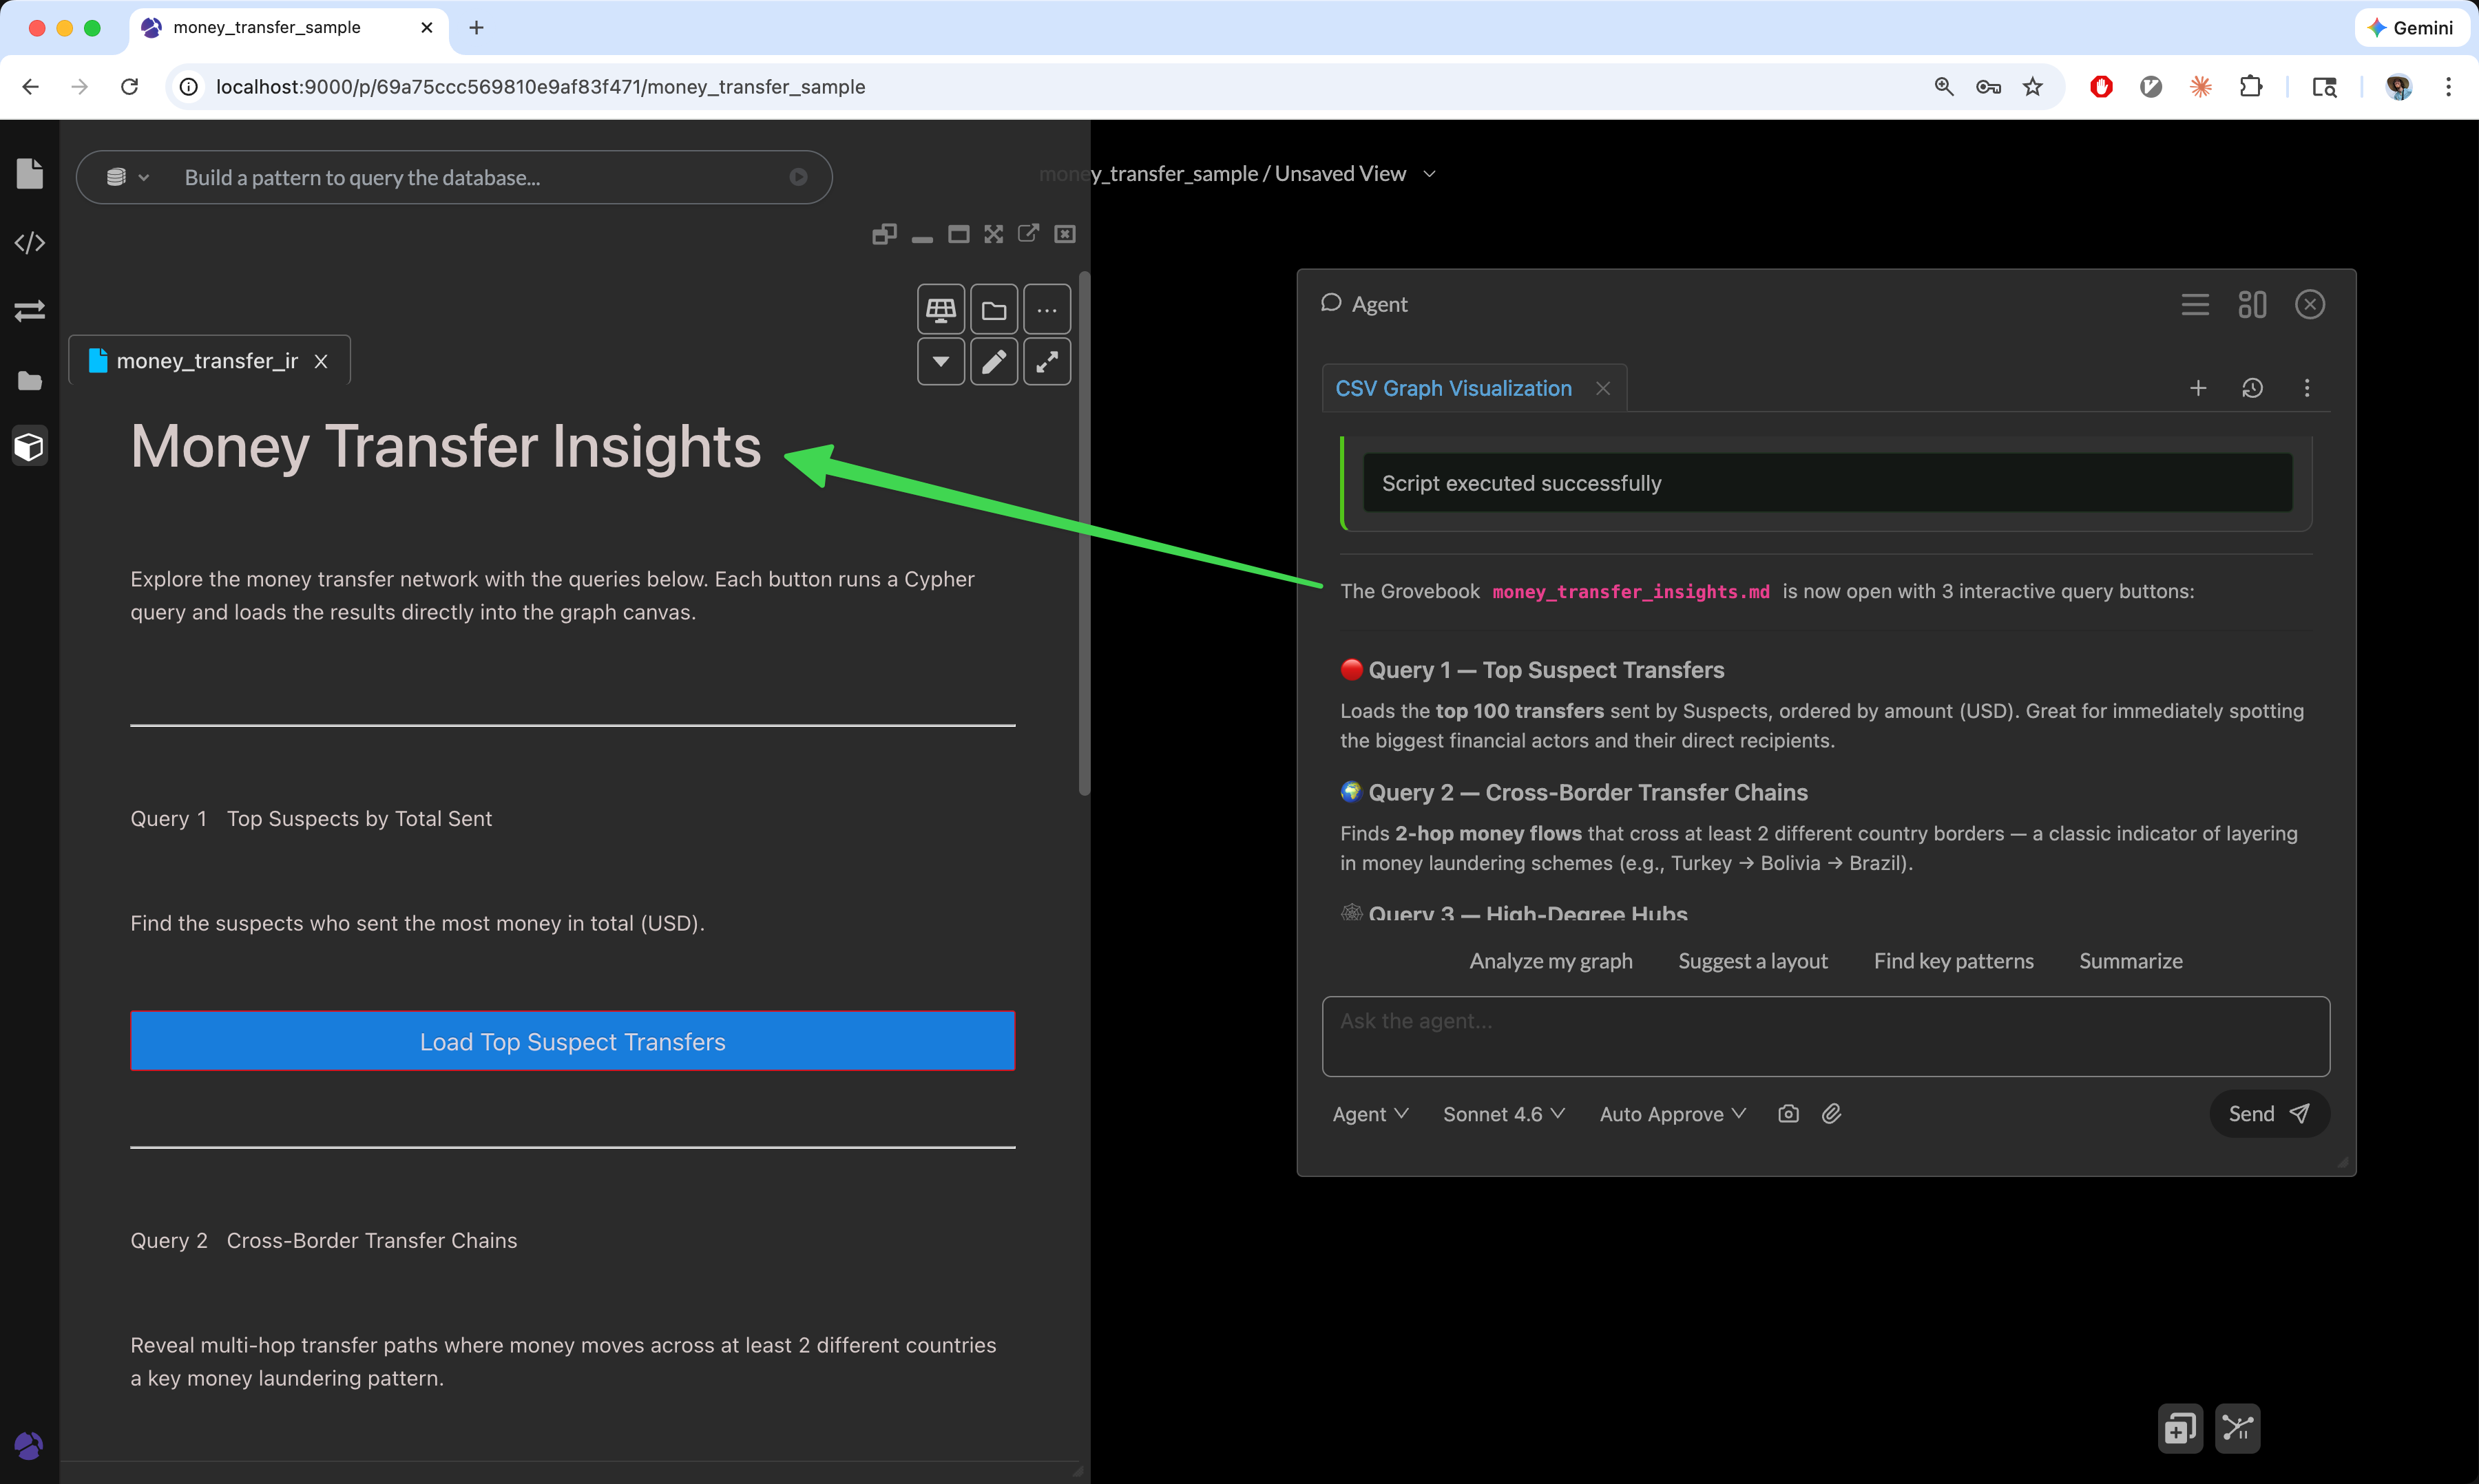Click the Suggest a layout suggestion
The height and width of the screenshot is (1484, 2479).
coord(1753,961)
